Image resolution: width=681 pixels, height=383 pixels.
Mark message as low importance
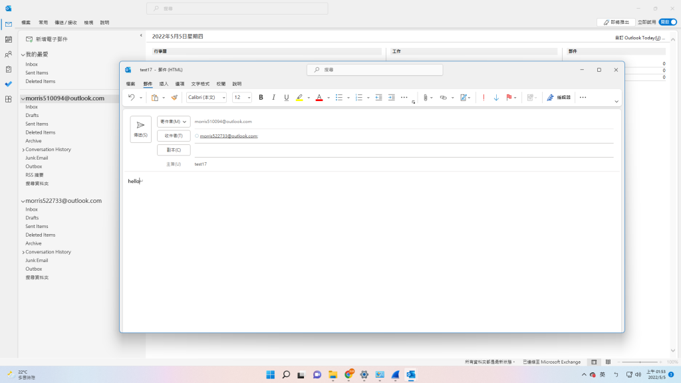coord(496,98)
